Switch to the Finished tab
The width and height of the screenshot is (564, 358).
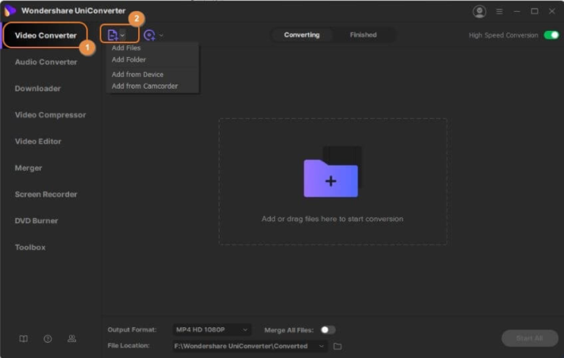coord(364,35)
